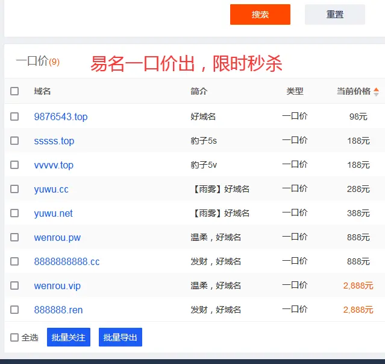Image resolution: width=385 pixels, height=364 pixels.
Task: Open the vvvvv.top domain link
Action: click(54, 165)
